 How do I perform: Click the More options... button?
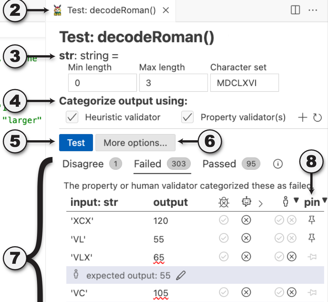click(x=135, y=142)
